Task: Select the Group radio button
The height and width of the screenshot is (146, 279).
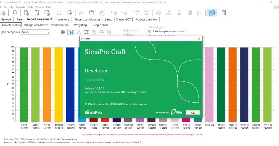Action: pyautogui.click(x=125, y=34)
